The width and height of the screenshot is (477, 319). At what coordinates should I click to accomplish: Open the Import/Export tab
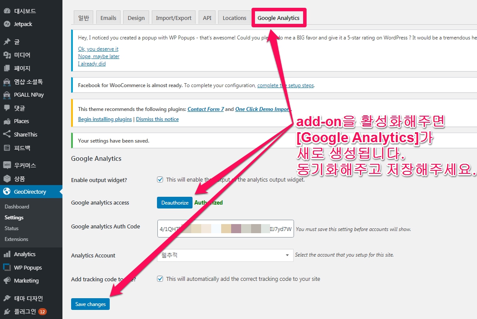174,18
